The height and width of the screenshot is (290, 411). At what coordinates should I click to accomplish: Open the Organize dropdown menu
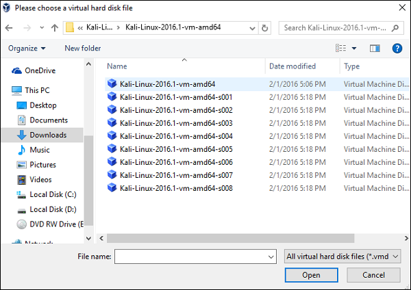pyautogui.click(x=27, y=49)
